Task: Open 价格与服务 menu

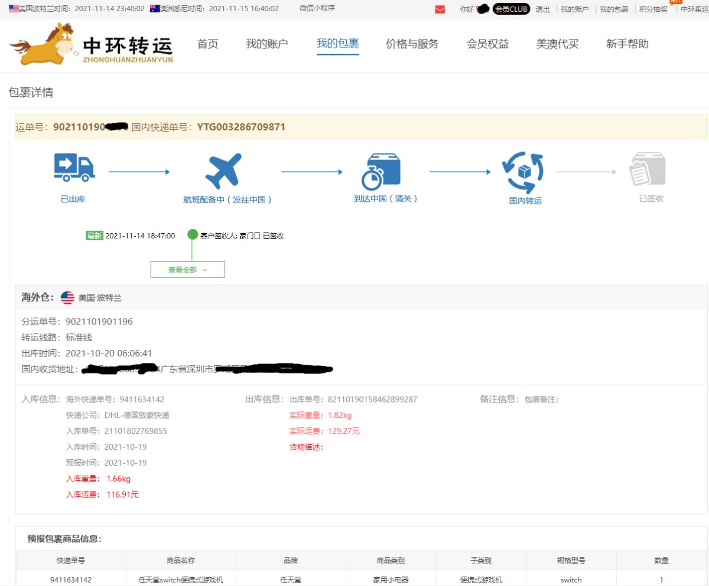Action: pos(412,44)
